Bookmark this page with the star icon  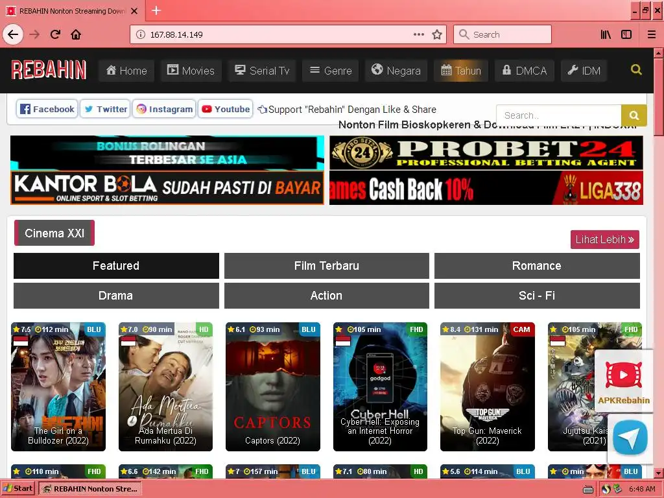click(437, 34)
